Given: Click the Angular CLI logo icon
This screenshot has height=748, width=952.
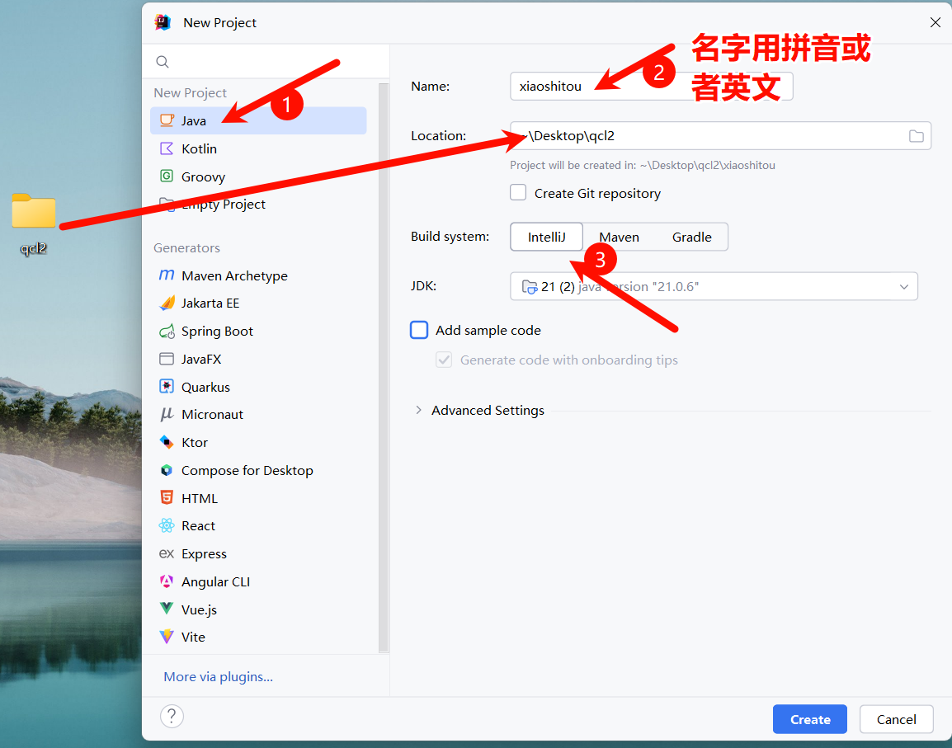Looking at the screenshot, I should click(167, 581).
